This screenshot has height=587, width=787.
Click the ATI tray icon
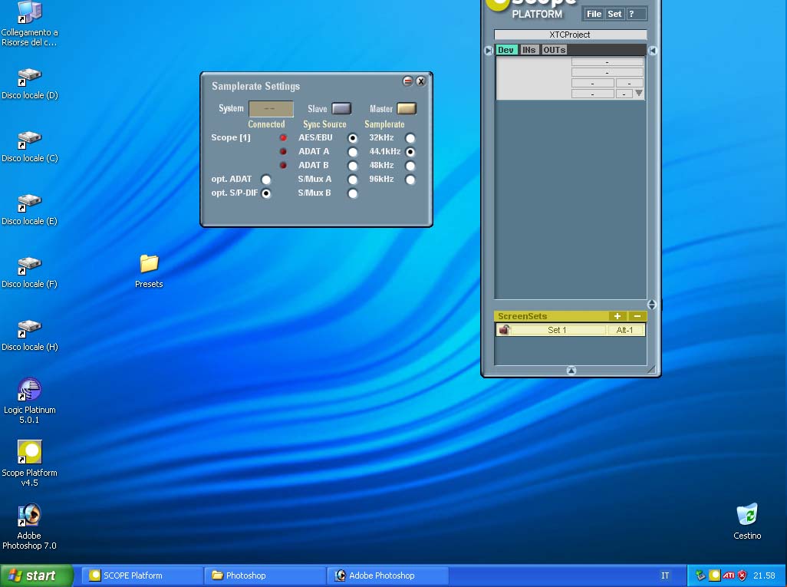(x=729, y=575)
